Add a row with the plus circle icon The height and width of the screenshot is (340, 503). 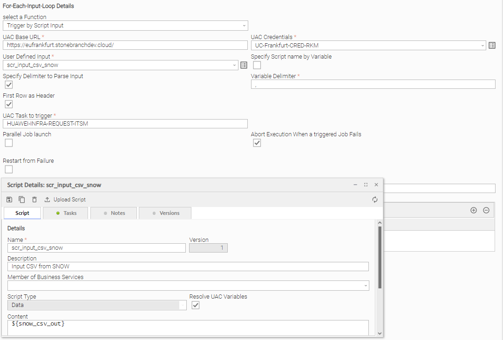pyautogui.click(x=474, y=210)
